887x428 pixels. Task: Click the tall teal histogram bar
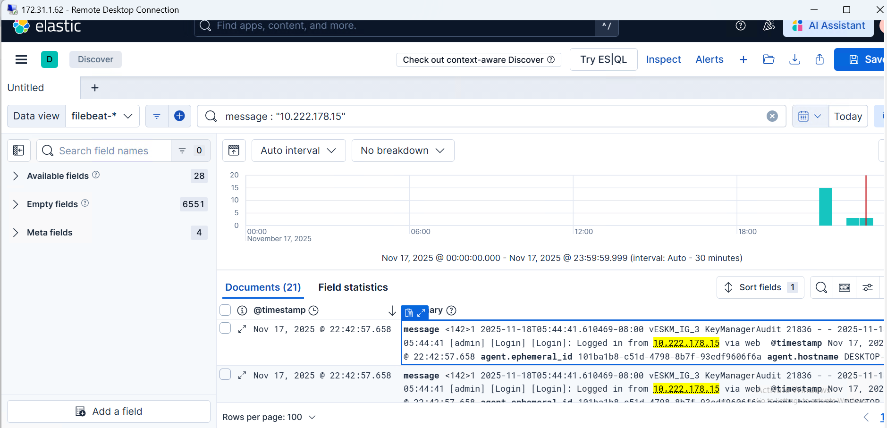pyautogui.click(x=825, y=207)
